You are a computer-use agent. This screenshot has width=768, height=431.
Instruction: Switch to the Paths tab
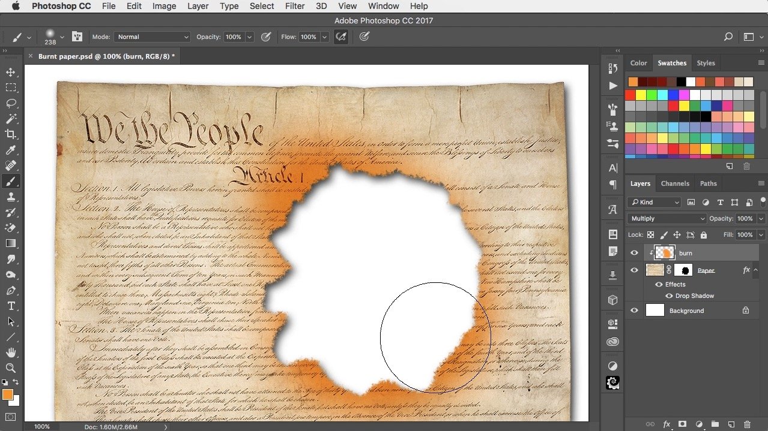click(x=708, y=183)
